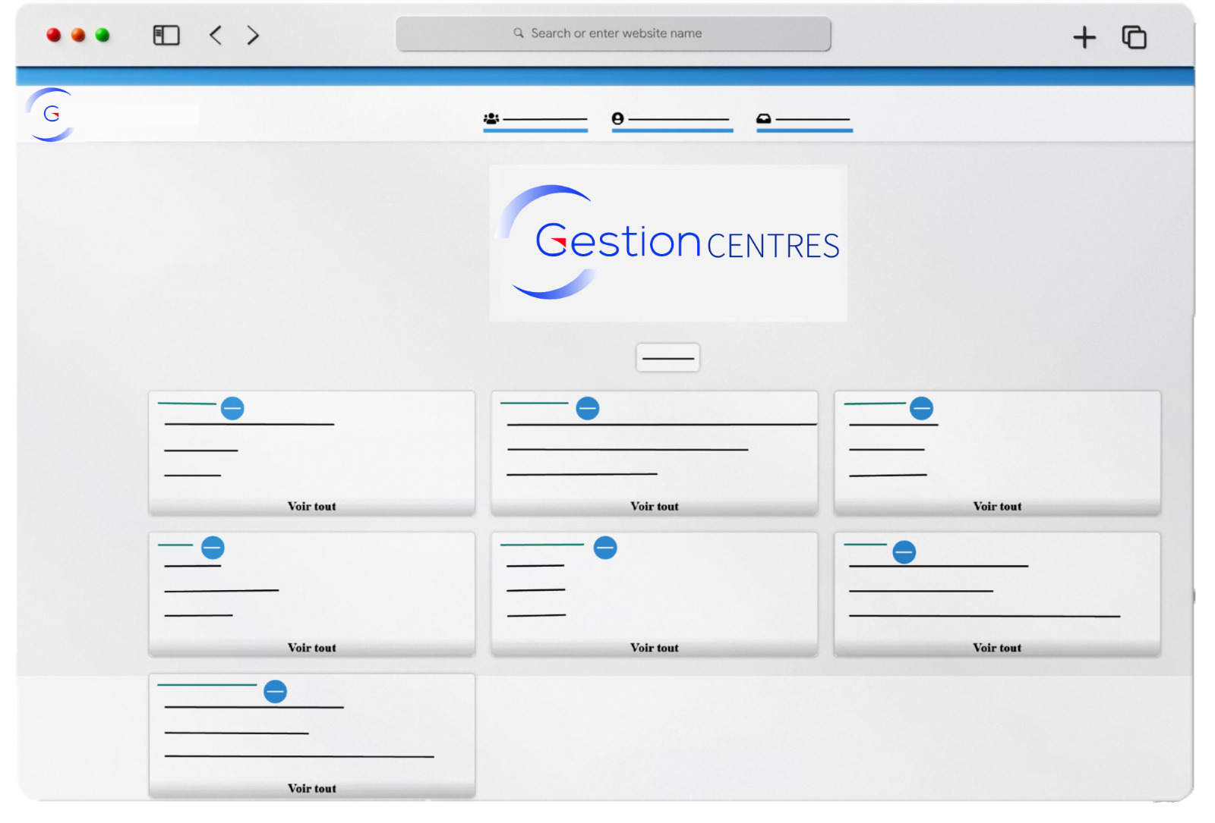Close the window with the red button
This screenshot has width=1215, height=823.
point(54,35)
